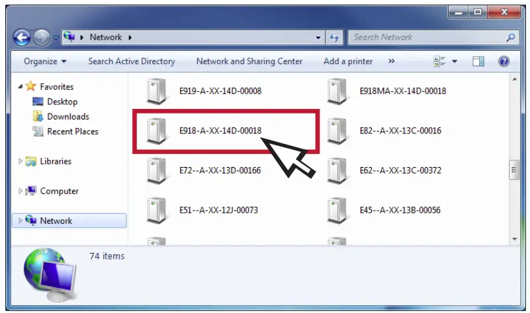Image resolution: width=530 pixels, height=313 pixels.
Task: Click Search Active Directory
Action: pyautogui.click(x=132, y=61)
